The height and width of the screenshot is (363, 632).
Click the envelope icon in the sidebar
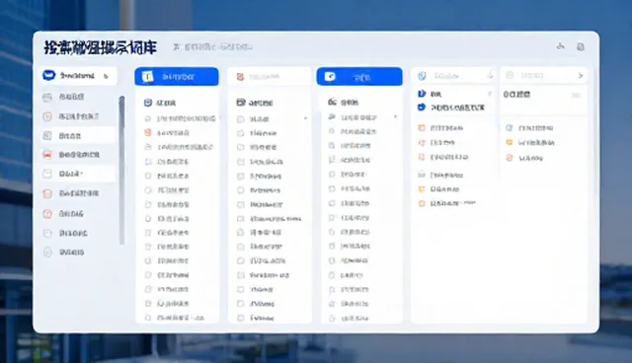click(47, 174)
